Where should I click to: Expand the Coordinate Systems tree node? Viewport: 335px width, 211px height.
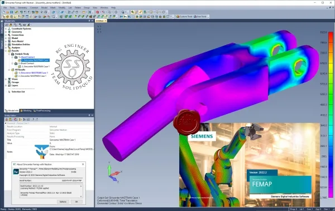(6, 29)
